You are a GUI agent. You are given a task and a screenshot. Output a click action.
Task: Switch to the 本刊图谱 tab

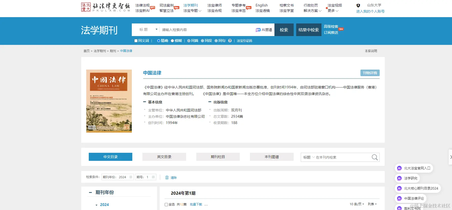(272, 157)
